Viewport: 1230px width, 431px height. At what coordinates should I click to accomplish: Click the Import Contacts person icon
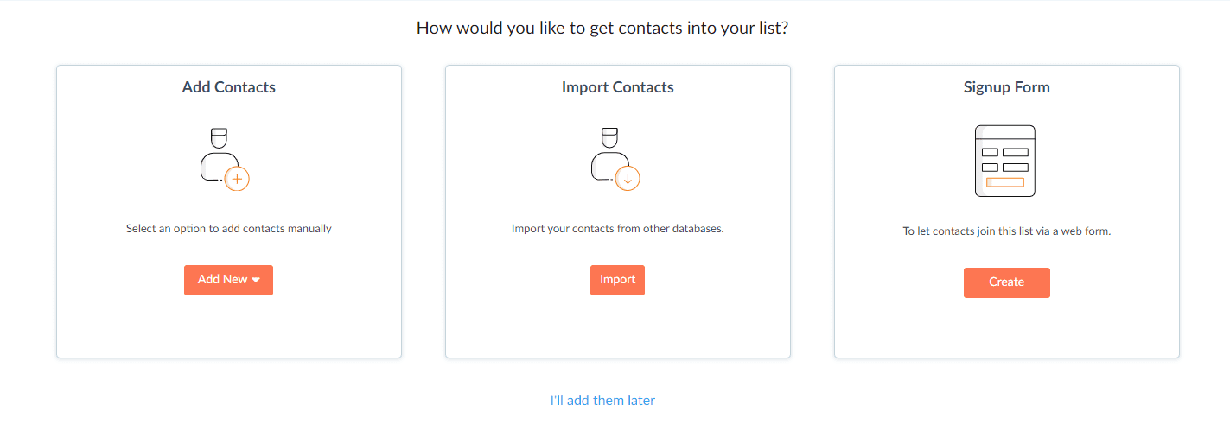[x=615, y=159]
